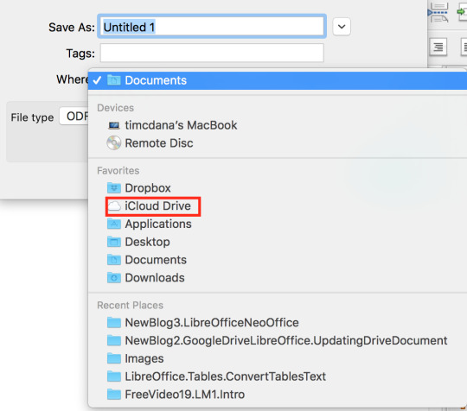
Task: Click into the Tags field
Action: [212, 53]
